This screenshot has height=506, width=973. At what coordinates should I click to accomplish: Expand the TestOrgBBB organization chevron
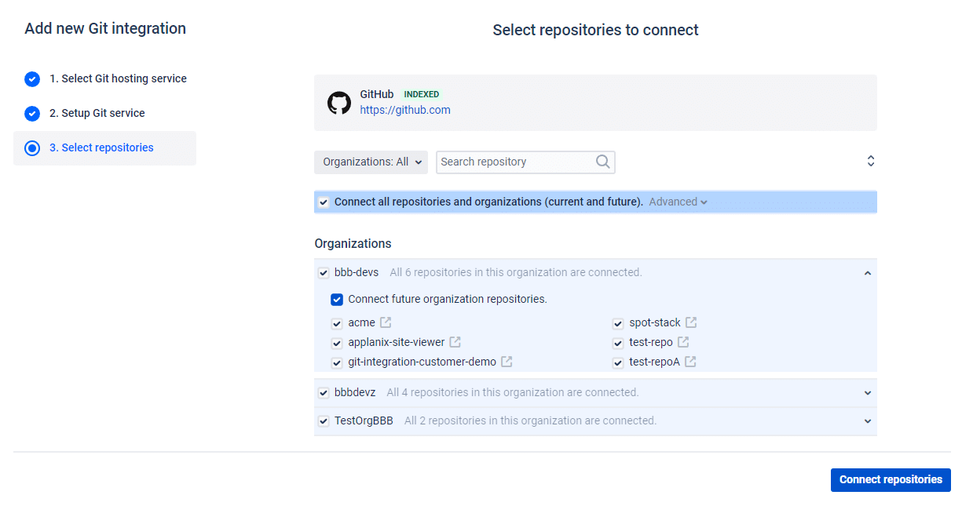pos(868,421)
